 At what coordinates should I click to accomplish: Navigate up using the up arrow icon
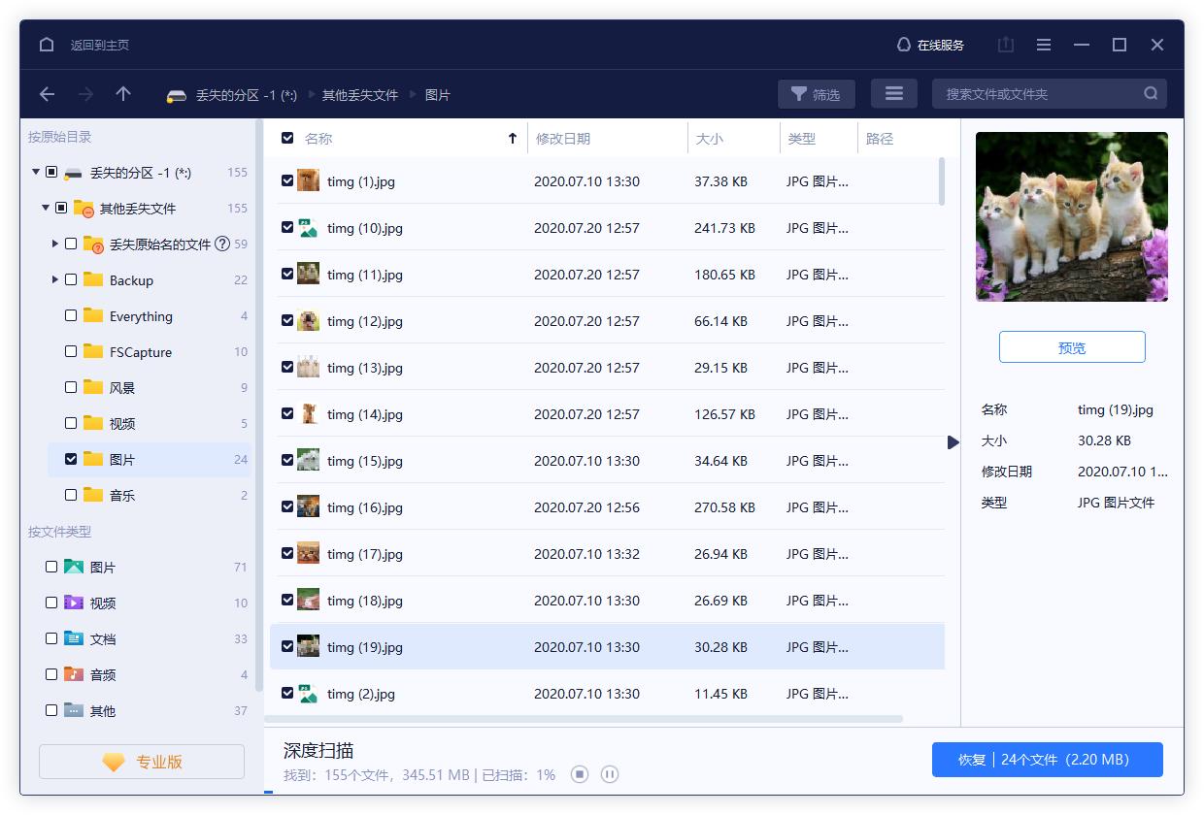pyautogui.click(x=122, y=94)
